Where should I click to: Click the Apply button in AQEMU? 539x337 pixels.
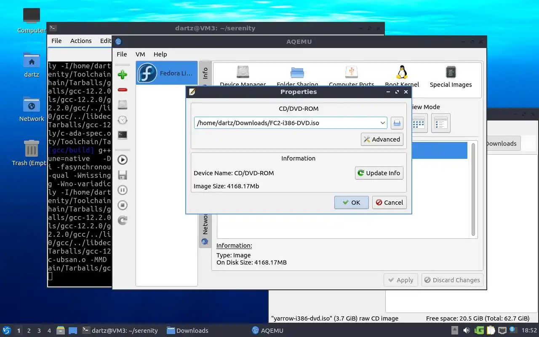(401, 280)
